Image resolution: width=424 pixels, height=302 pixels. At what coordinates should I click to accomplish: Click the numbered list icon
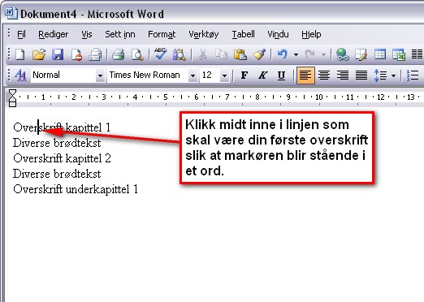(x=413, y=75)
